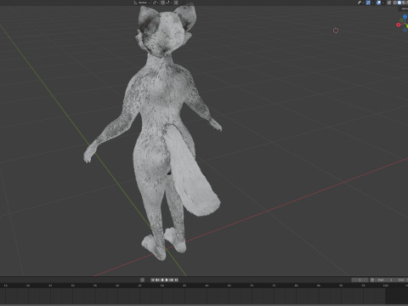This screenshot has width=408, height=306.
Task: Toggle the preview range clock icon
Action: 372,280
